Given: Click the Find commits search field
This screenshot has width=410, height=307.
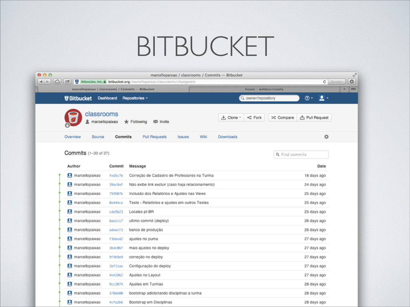Looking at the screenshot, I should coord(301,155).
